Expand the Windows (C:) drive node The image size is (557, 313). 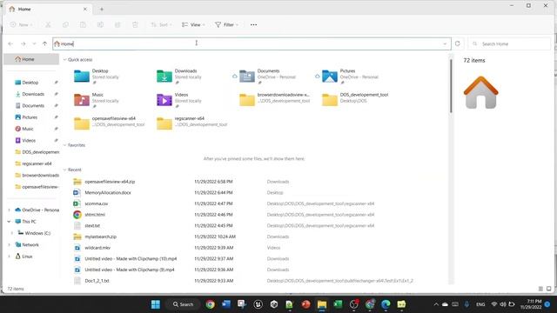pyautogui.click(x=12, y=233)
